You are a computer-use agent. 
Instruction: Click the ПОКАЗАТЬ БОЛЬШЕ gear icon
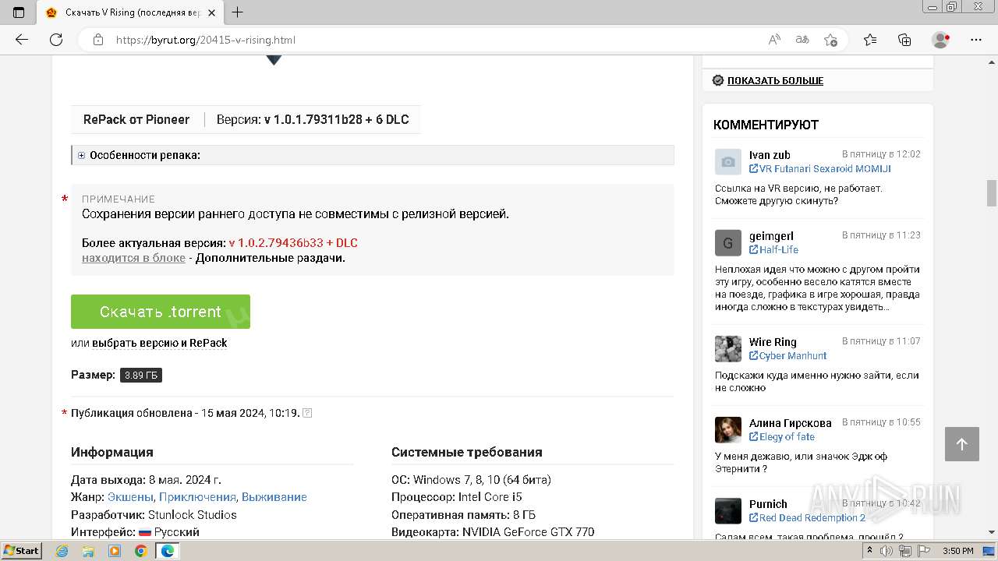[x=718, y=80]
